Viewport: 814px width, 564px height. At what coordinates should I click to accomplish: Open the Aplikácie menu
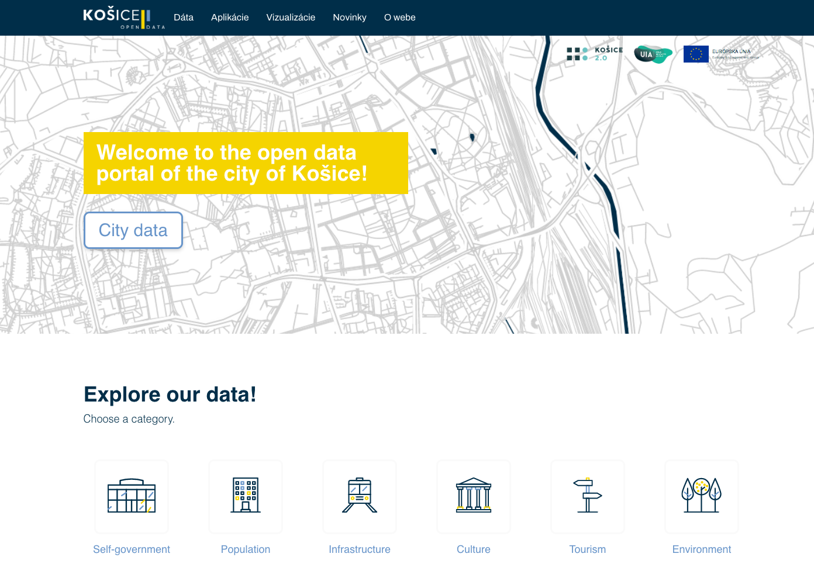coord(230,18)
